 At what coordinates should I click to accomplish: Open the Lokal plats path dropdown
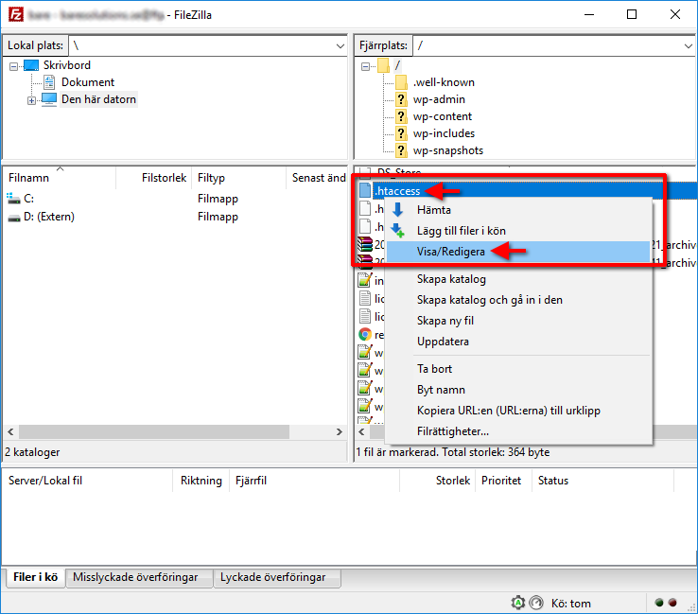point(340,45)
